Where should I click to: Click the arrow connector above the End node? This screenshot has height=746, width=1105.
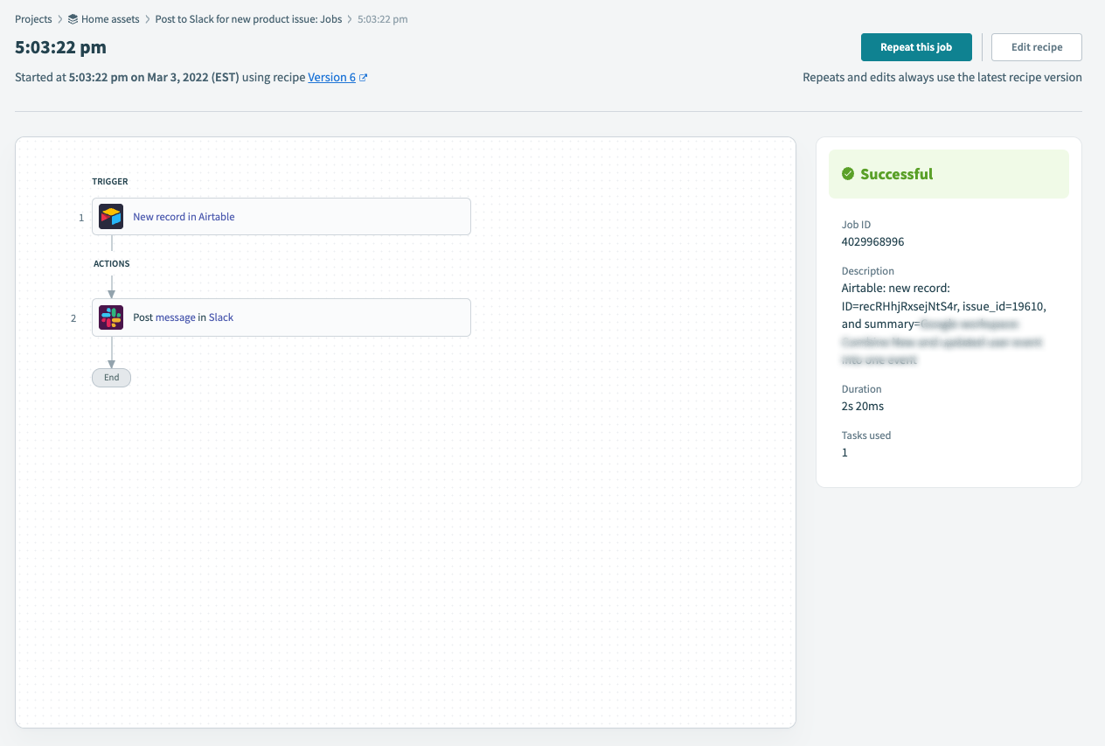pos(111,350)
